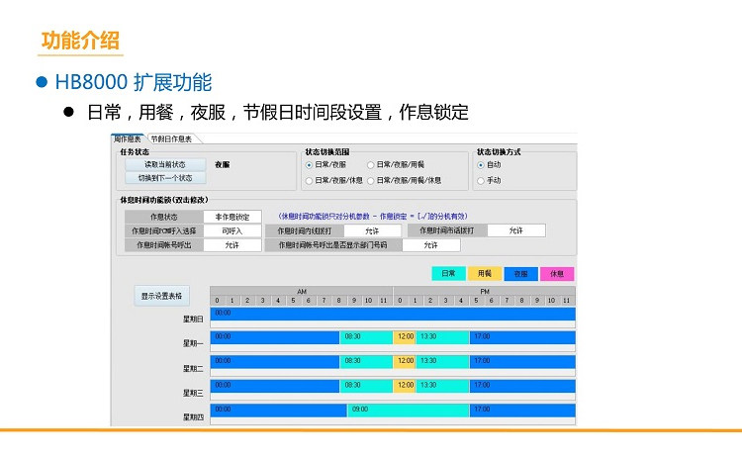Click the 作息时间市话拨打 value 允许

[x=516, y=230]
